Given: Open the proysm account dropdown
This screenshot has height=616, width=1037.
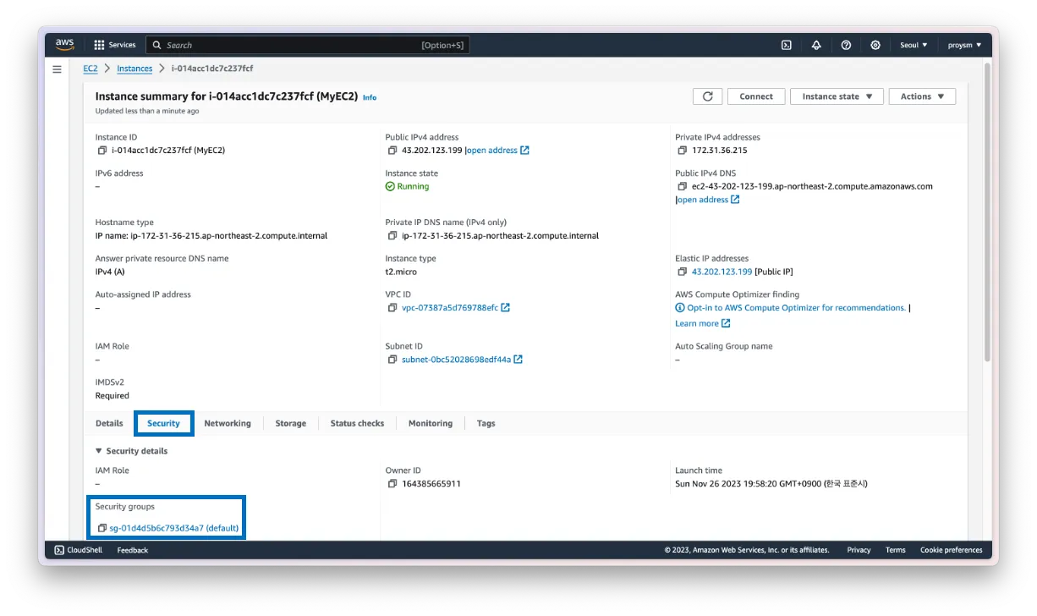Looking at the screenshot, I should point(964,45).
